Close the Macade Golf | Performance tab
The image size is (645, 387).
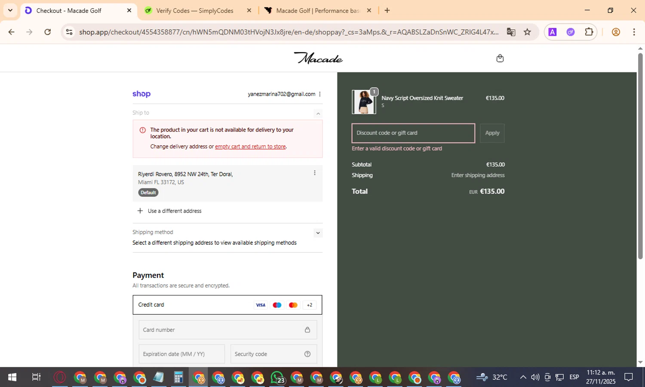pos(369,11)
